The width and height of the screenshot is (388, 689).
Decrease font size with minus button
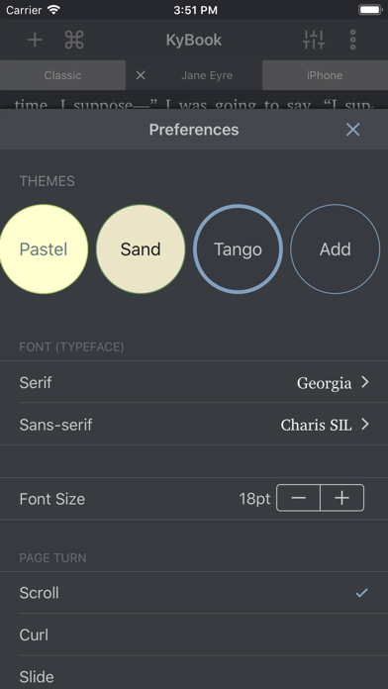pos(298,498)
